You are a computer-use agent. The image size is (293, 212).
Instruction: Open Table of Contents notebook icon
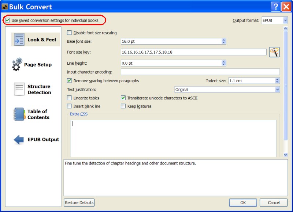click(x=19, y=114)
